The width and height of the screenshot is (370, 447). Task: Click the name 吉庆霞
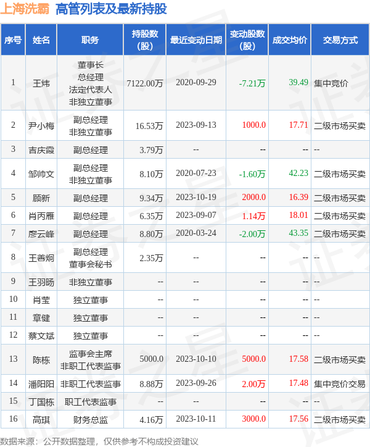click(x=41, y=150)
